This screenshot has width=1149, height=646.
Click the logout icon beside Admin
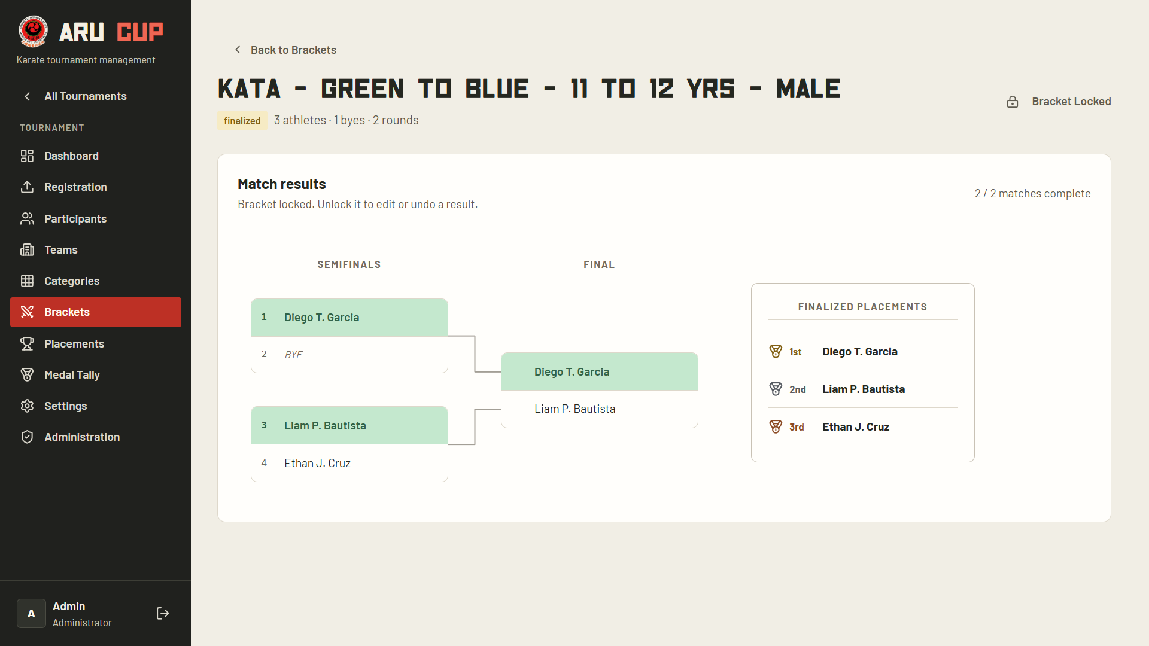[x=163, y=614]
